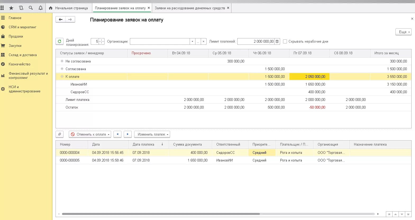This screenshot has width=415, height=220.
Task: Click the Номер column header
Action: click(72, 144)
